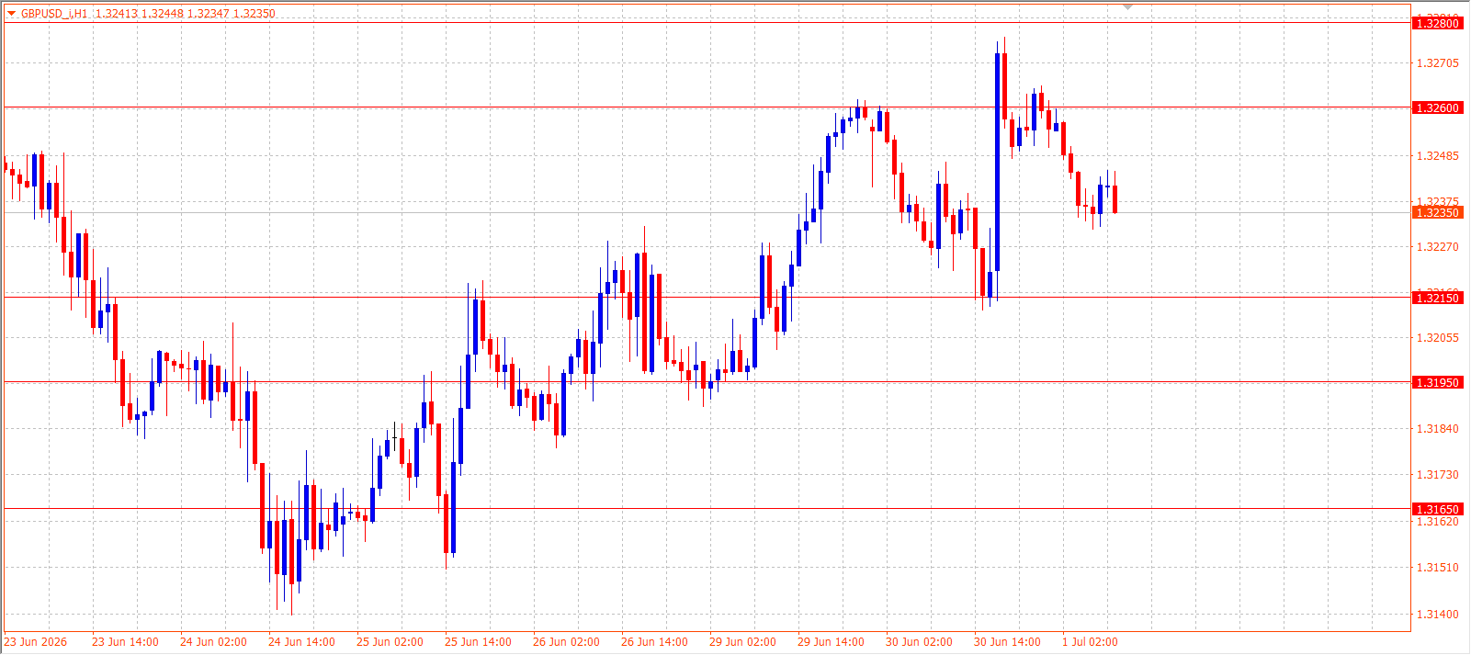The image size is (1471, 655).
Task: Select the 1.31950 horizontal line label
Action: click(1438, 383)
